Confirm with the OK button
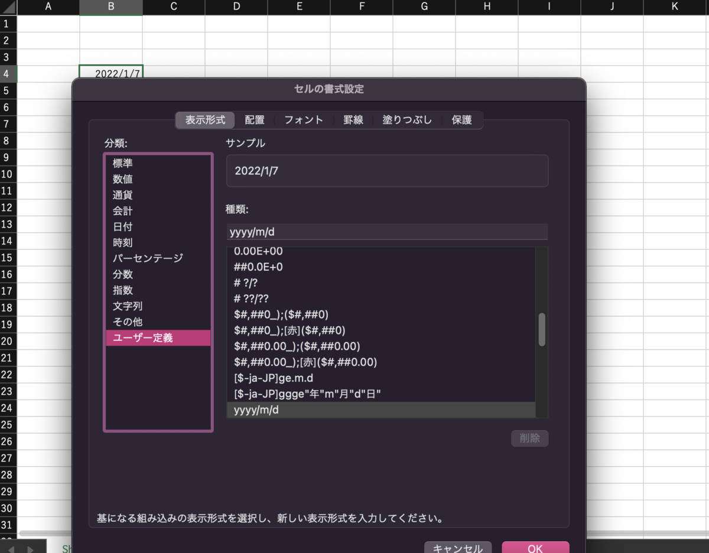Image resolution: width=709 pixels, height=553 pixels. [535, 548]
